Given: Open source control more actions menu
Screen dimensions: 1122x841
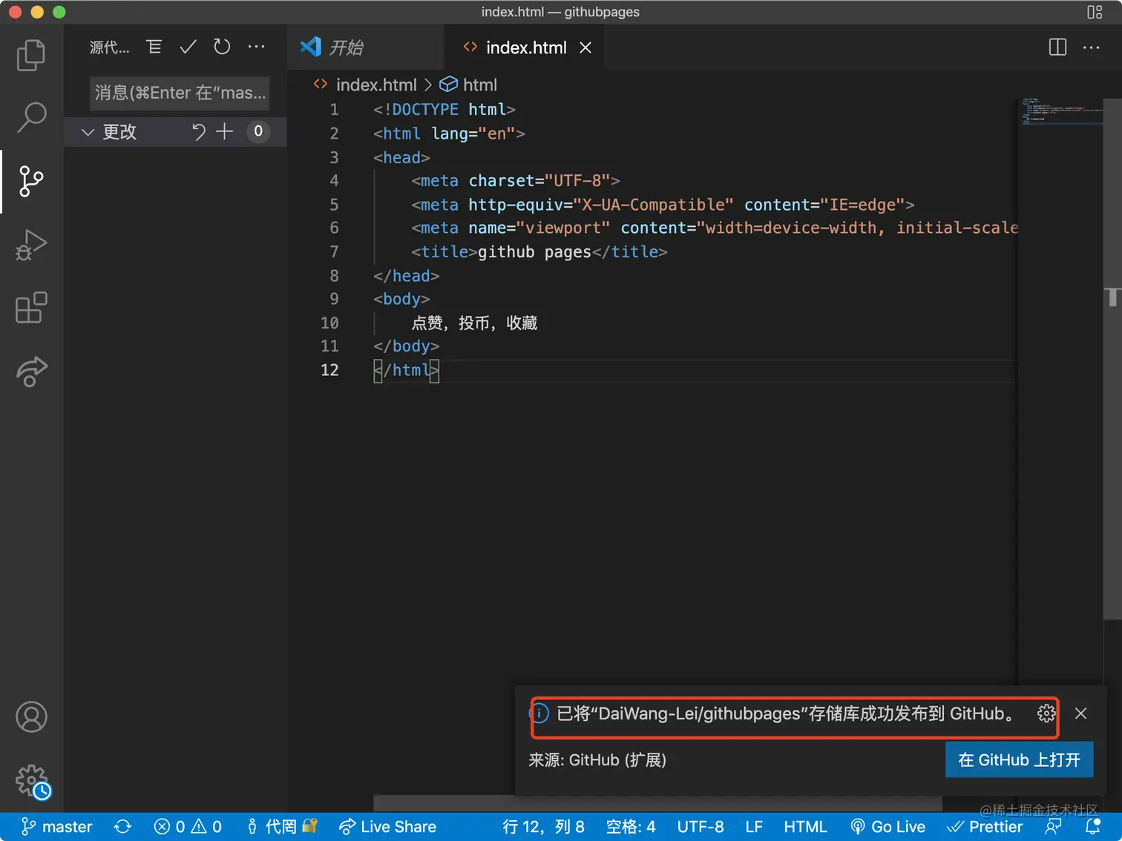Looking at the screenshot, I should (x=257, y=47).
